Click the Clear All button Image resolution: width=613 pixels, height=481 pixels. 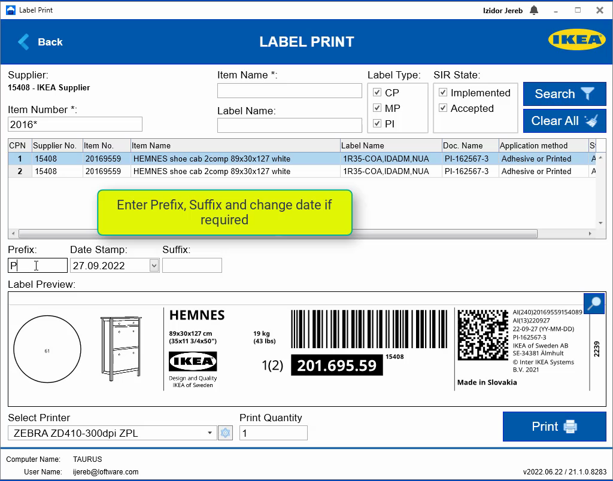pyautogui.click(x=565, y=121)
